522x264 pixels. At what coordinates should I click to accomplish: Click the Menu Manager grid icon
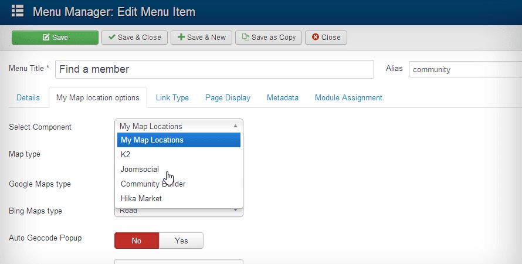[x=18, y=12]
